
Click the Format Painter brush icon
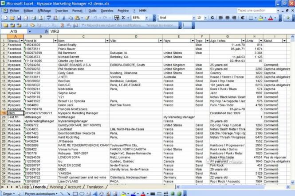tap(87, 18)
